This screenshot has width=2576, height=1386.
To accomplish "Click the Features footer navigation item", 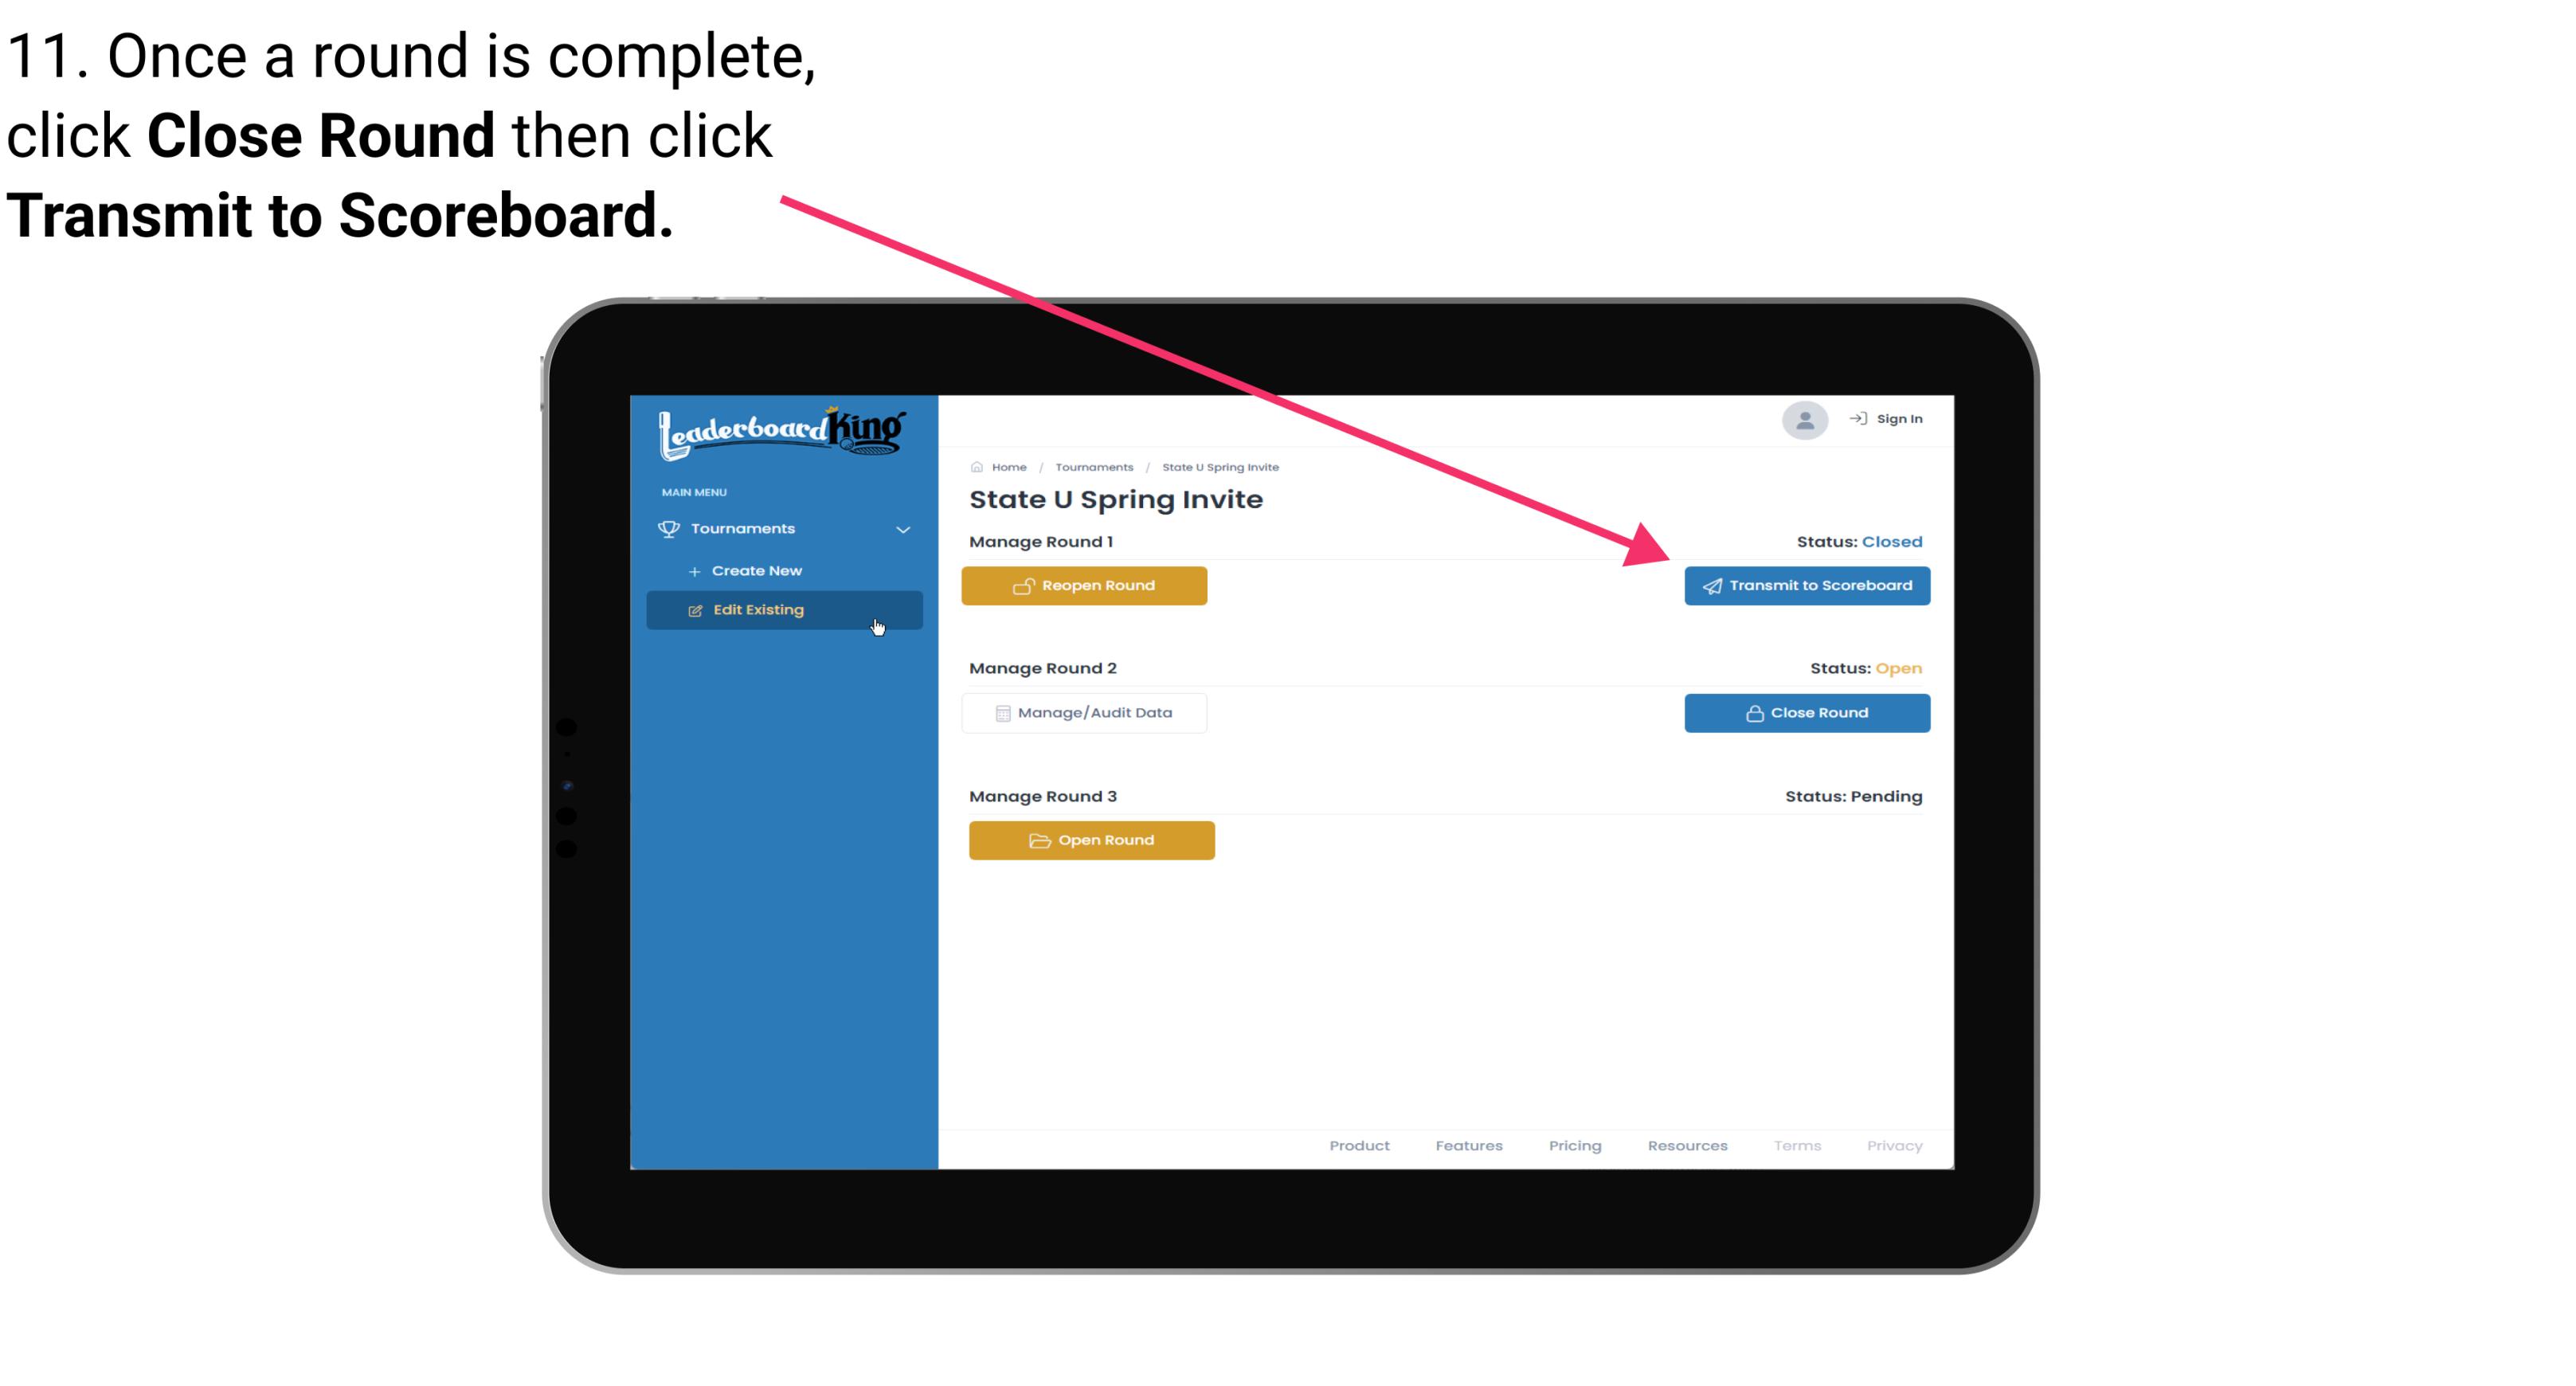I will [1469, 1145].
